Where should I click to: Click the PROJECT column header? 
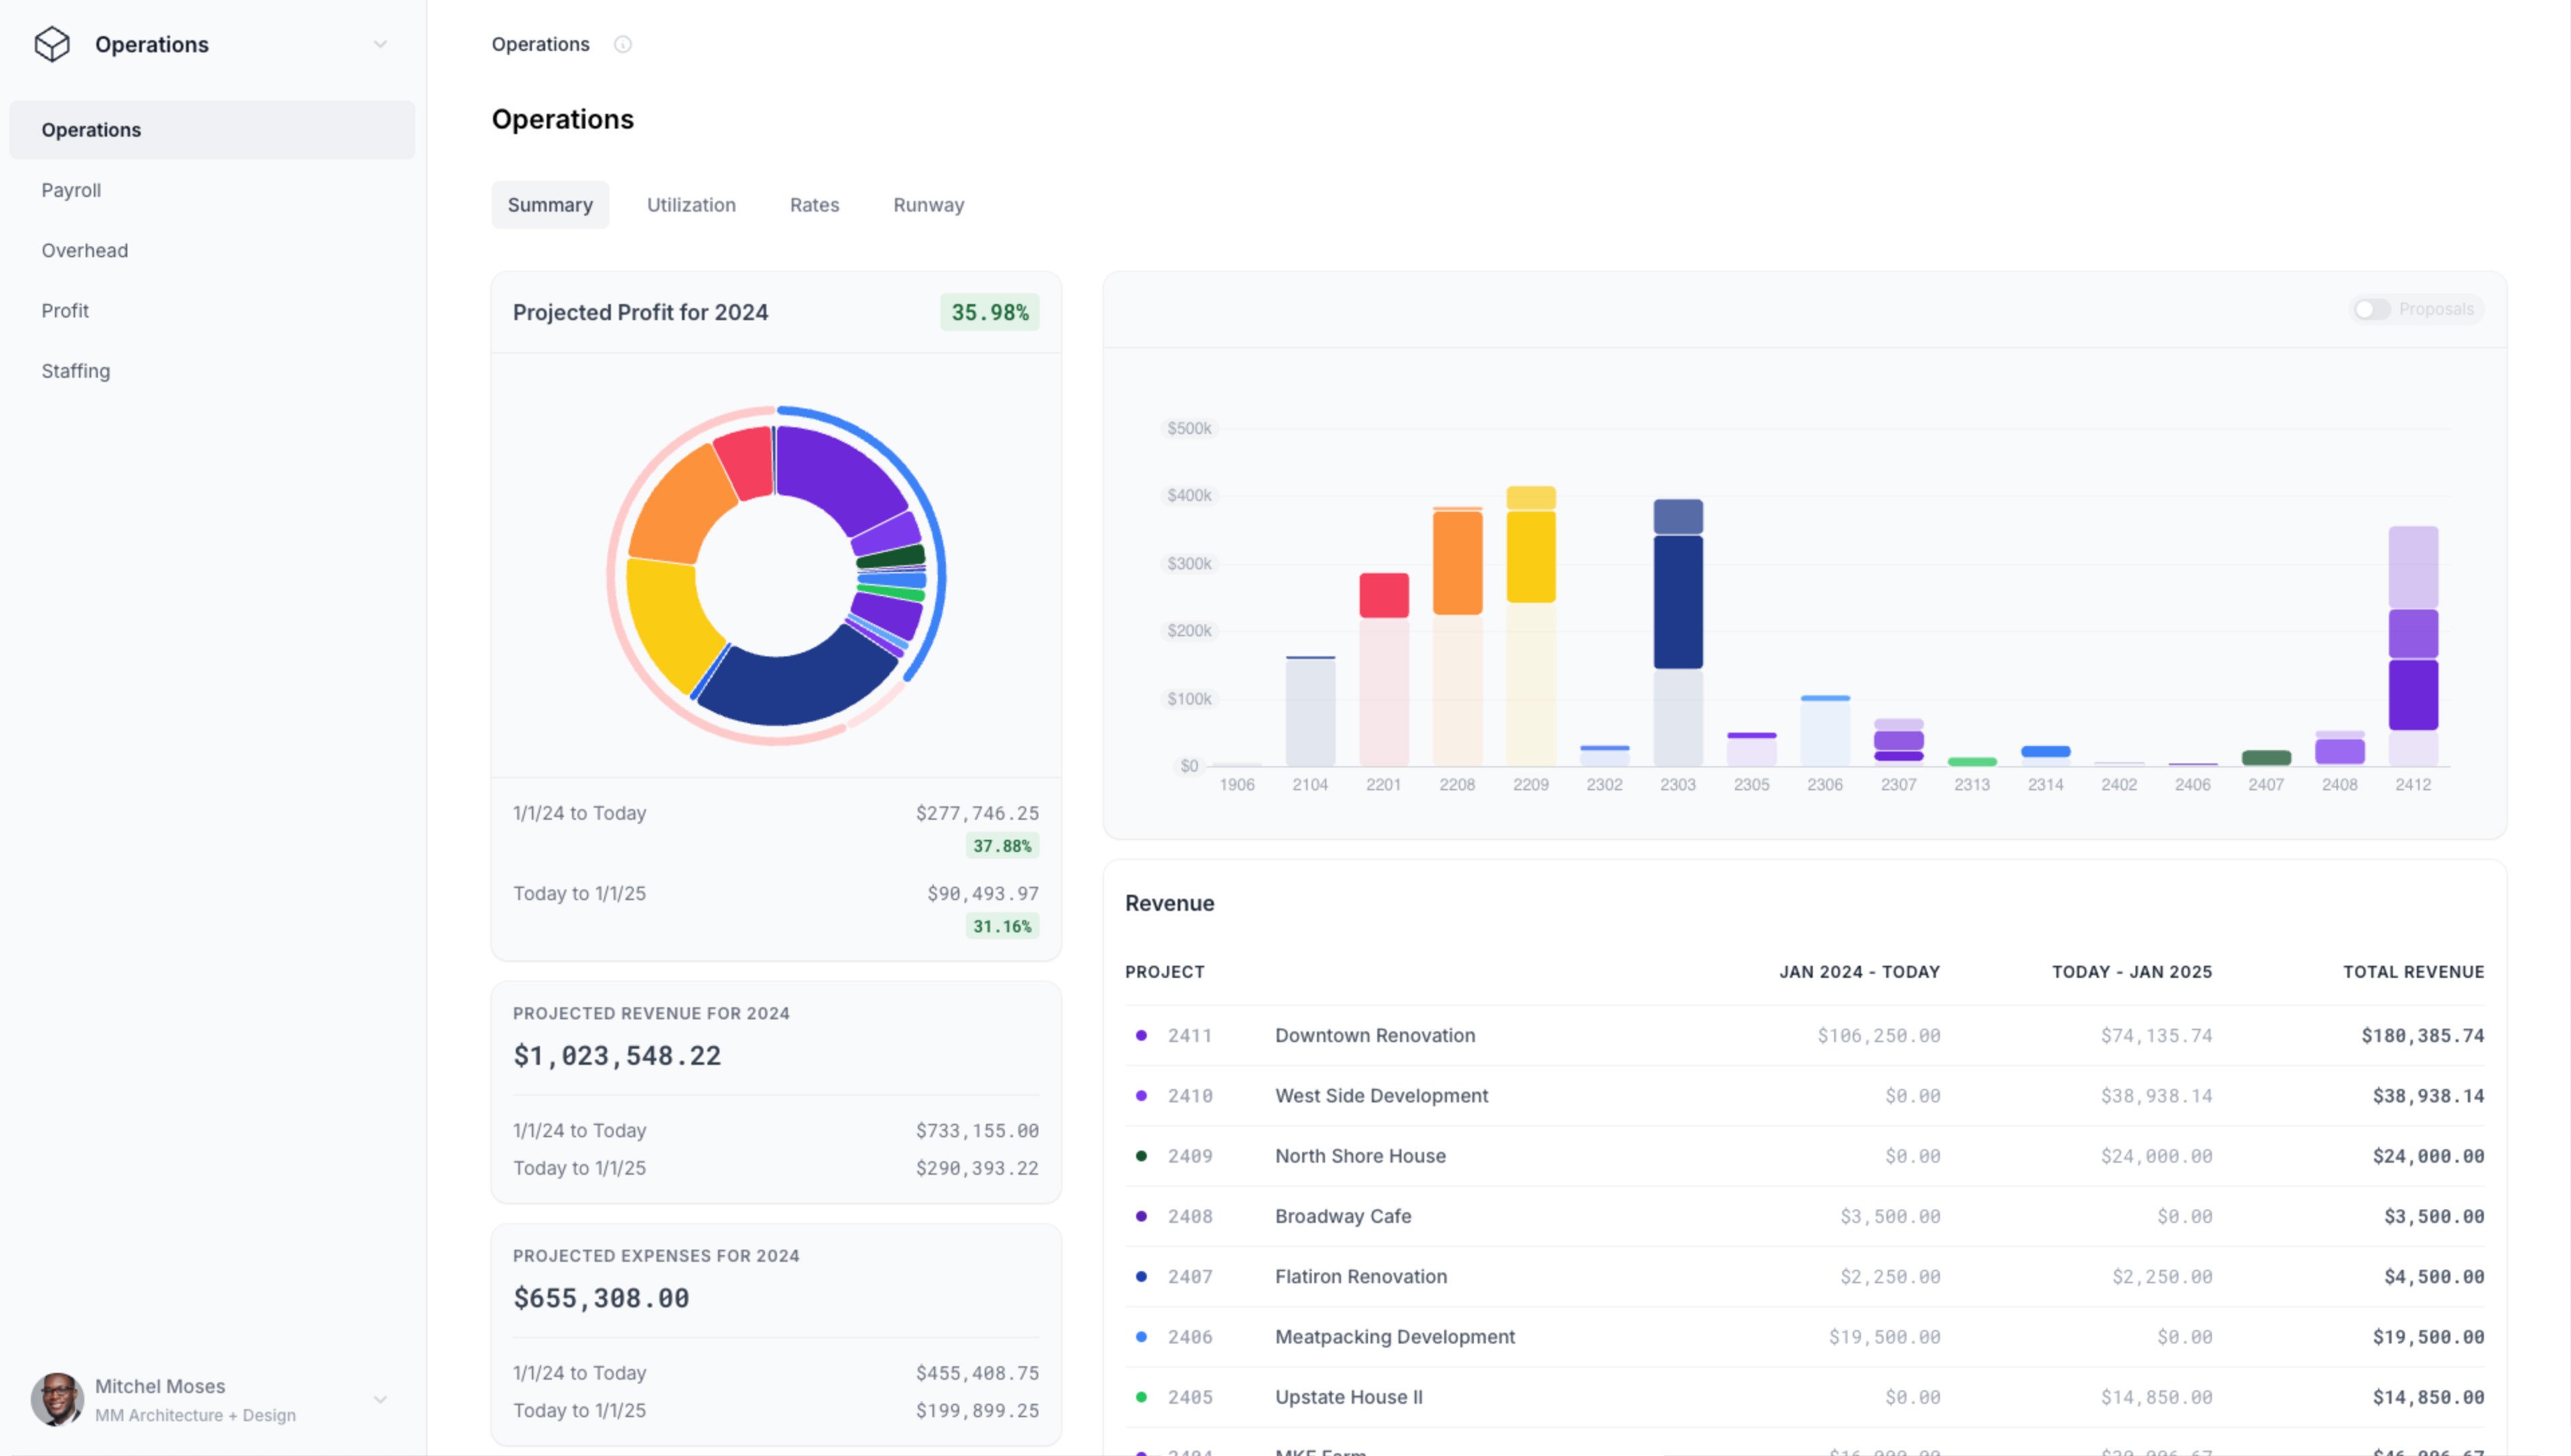(1164, 972)
